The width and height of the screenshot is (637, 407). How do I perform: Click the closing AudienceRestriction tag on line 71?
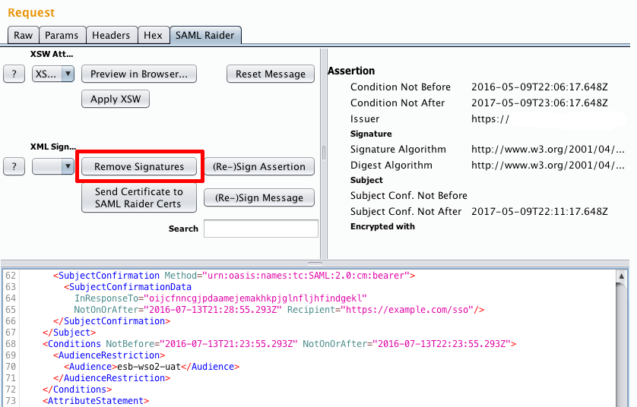pos(112,378)
